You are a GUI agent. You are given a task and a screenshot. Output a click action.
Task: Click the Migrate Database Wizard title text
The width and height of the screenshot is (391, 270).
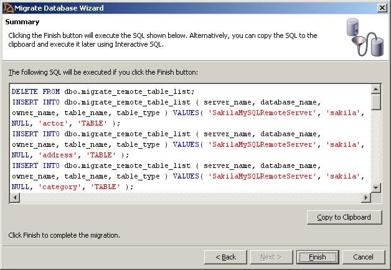click(x=60, y=8)
